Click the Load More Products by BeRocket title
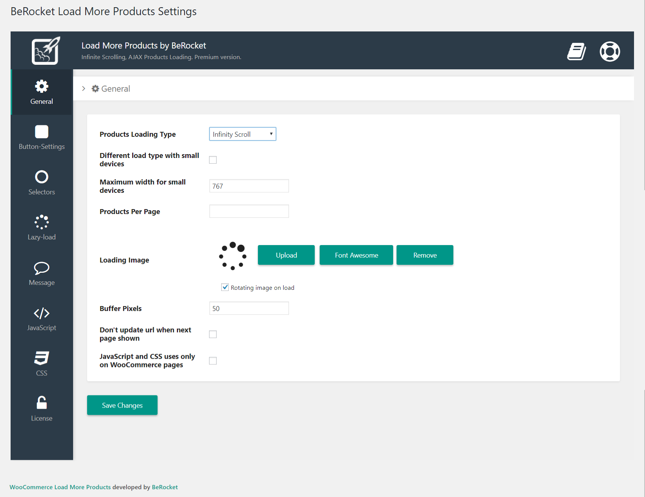 [x=144, y=45]
